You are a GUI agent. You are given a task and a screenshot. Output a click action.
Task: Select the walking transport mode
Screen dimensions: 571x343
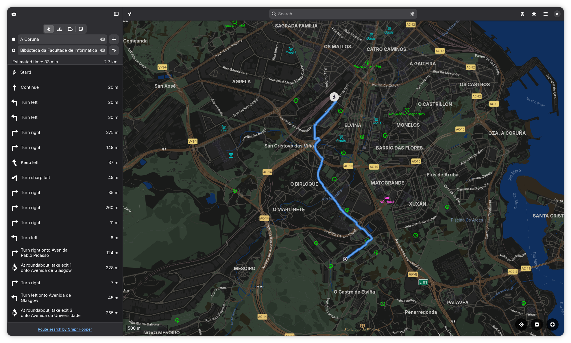click(x=49, y=29)
